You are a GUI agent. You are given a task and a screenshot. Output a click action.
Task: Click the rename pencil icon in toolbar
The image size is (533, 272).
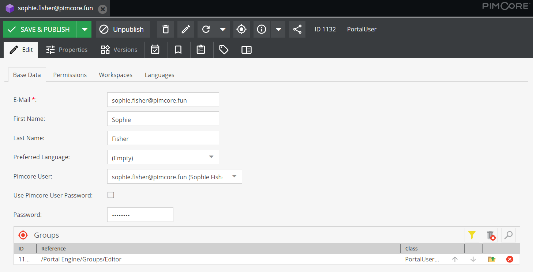tap(185, 29)
